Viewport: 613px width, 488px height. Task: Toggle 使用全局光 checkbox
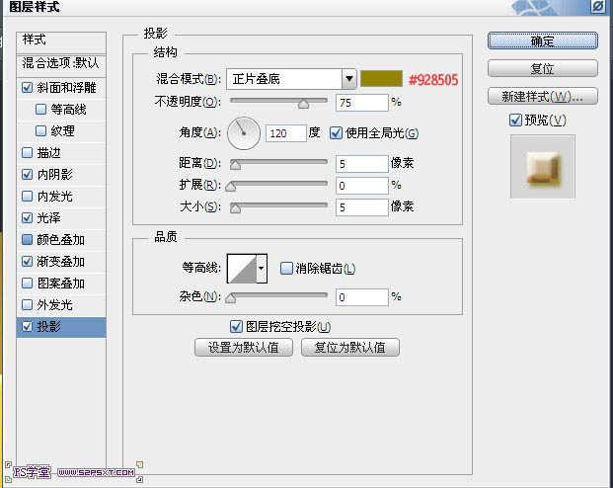tap(337, 133)
